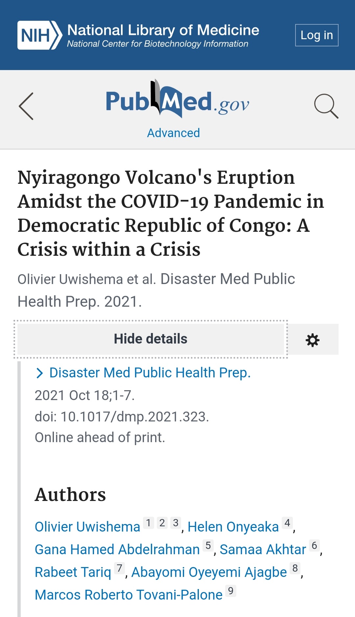355x617 pixels.
Task: Open author Marcos Roberto Tovani-Palone
Action: coord(129,595)
